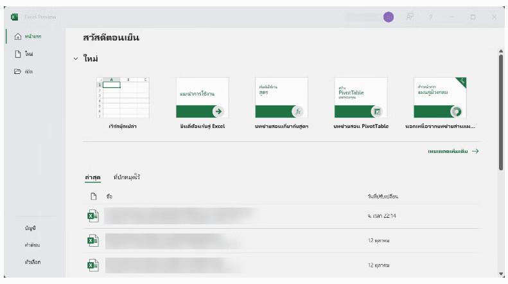
Task: Open Account (บัญชี) in sidebar
Action: [30, 228]
